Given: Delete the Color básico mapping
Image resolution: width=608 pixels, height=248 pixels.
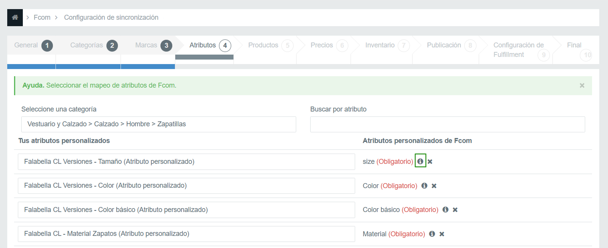Looking at the screenshot, I should pos(455,210).
